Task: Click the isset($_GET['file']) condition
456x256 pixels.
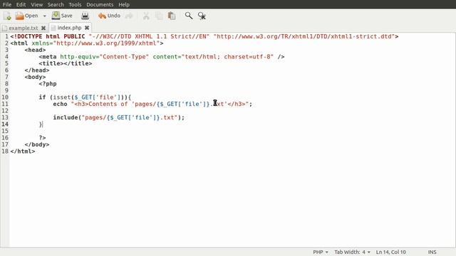Action: [88, 97]
